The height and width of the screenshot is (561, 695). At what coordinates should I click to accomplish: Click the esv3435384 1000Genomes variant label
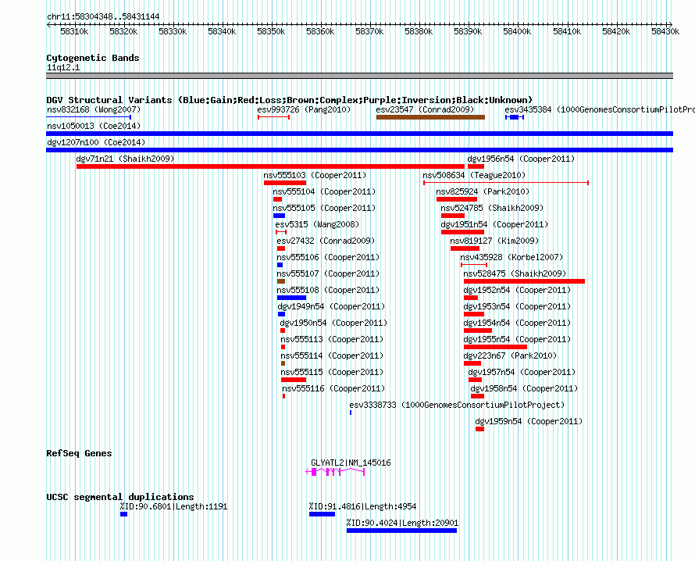(x=600, y=109)
